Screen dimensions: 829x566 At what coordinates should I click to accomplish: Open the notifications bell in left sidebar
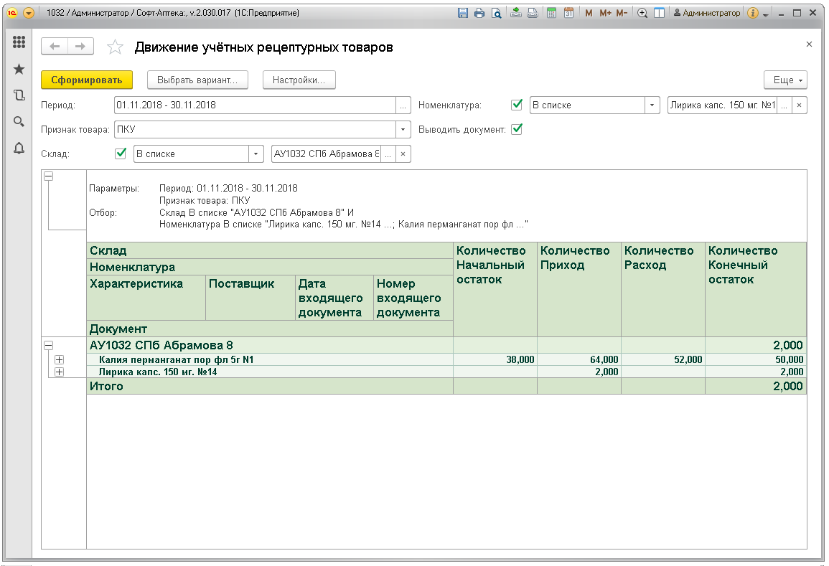click(19, 148)
